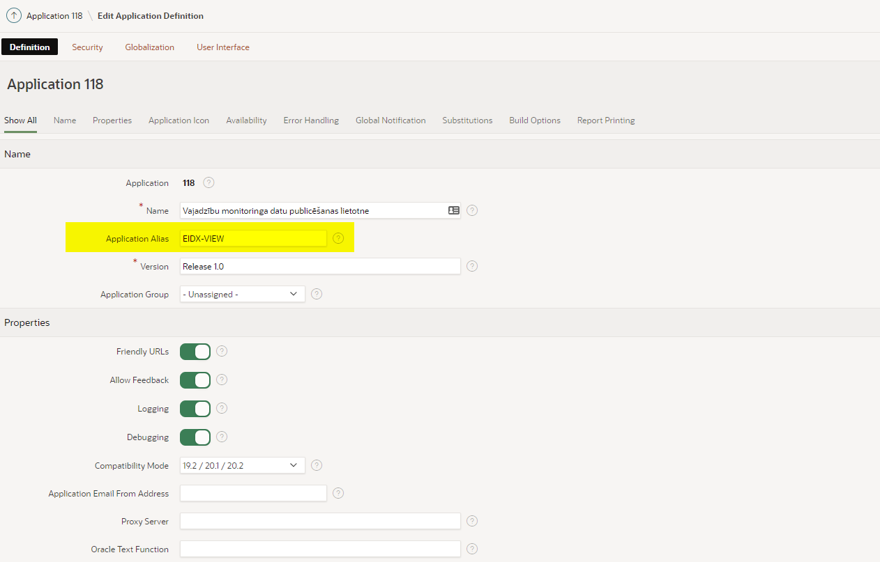The width and height of the screenshot is (880, 562).
Task: Click the up arrow icon beside Application 118
Action: coord(14,15)
